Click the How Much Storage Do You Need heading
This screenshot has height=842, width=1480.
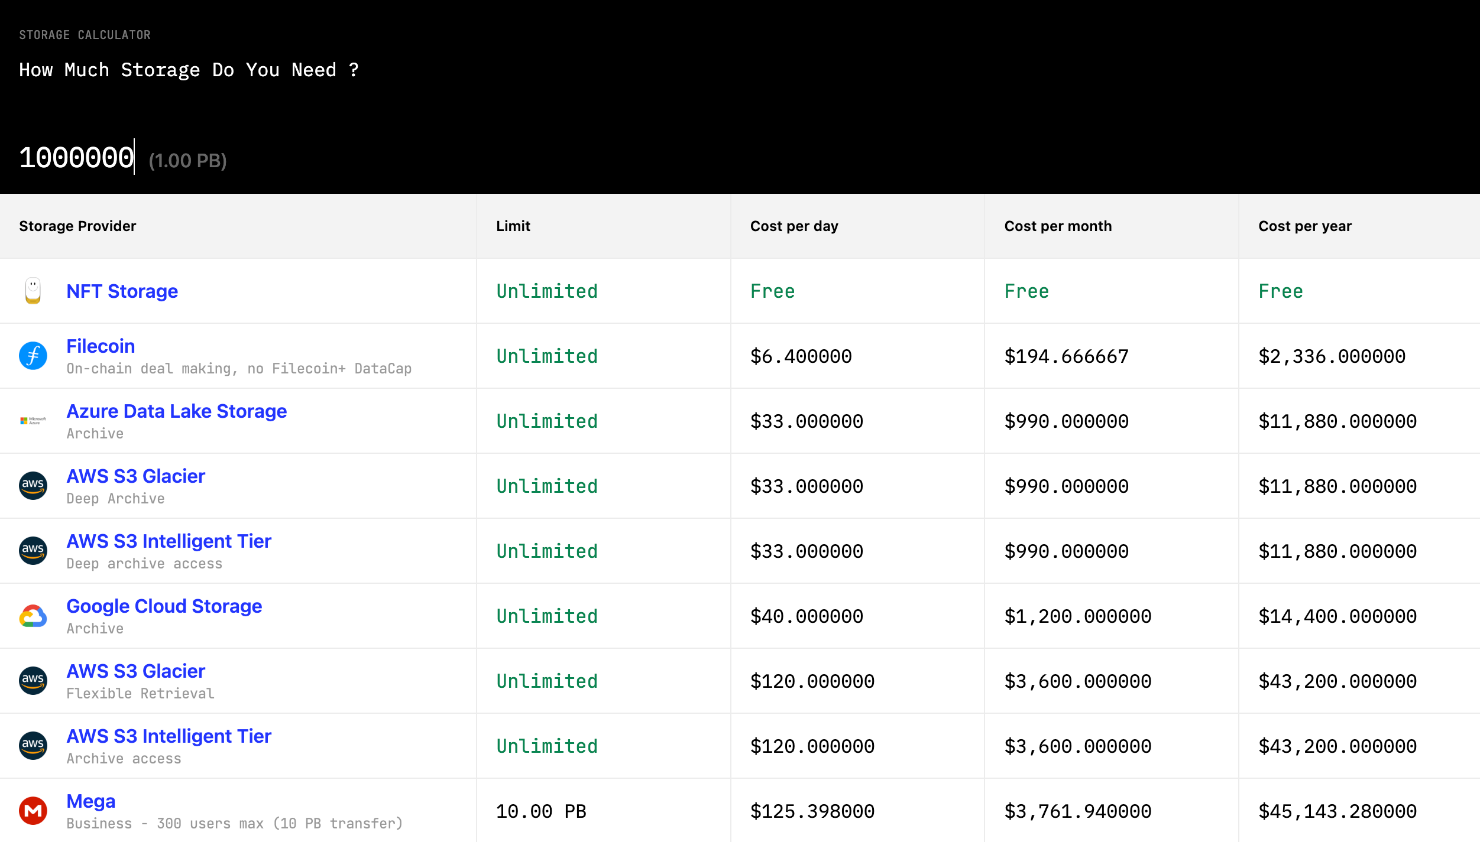(x=189, y=70)
